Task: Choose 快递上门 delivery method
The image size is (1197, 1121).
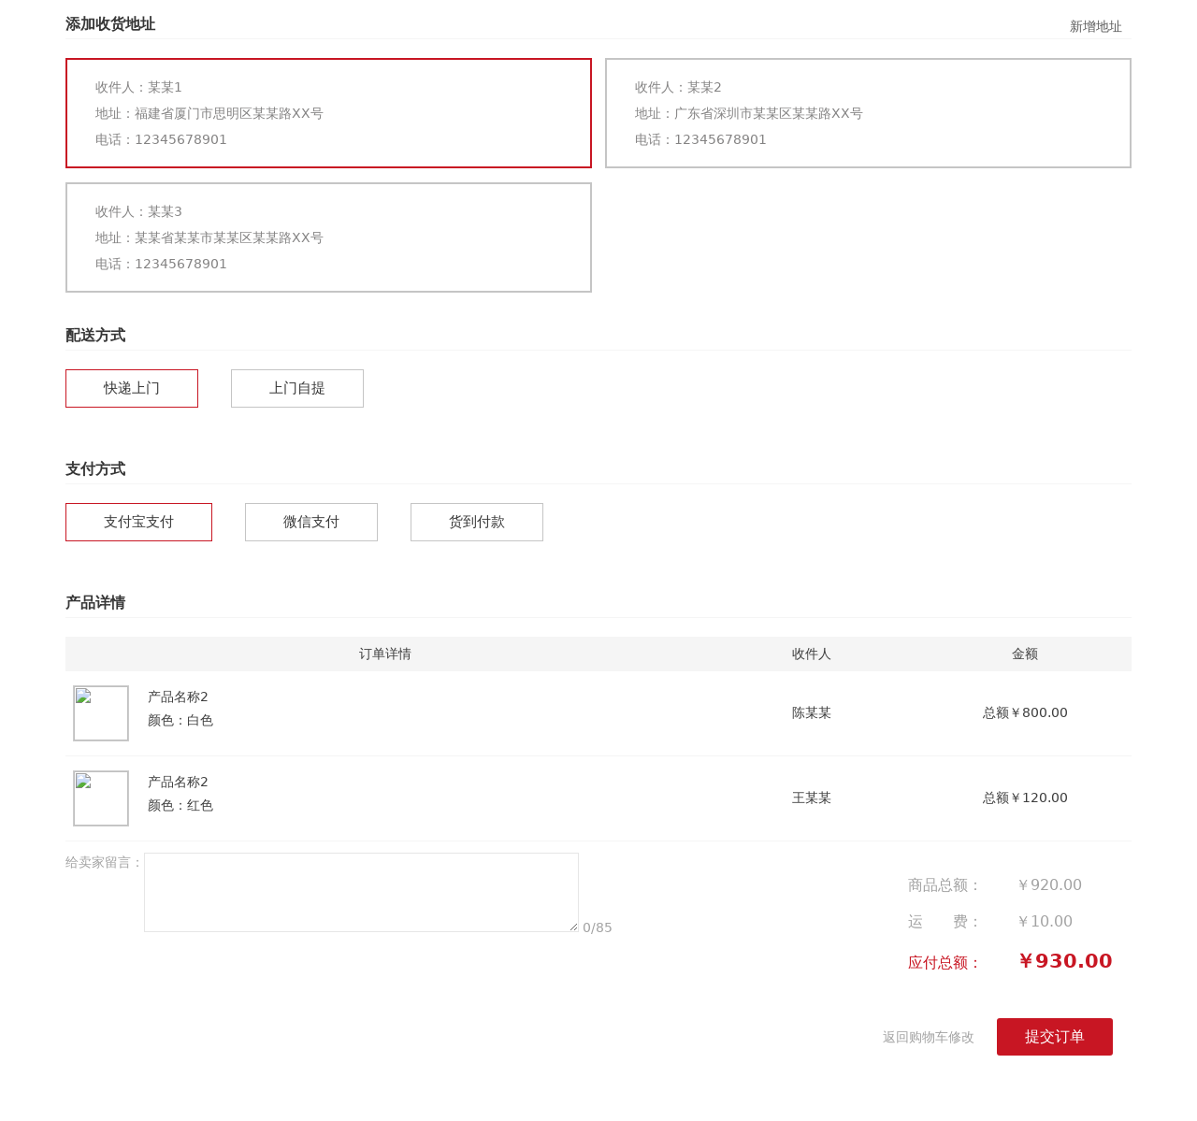Action: coord(131,389)
